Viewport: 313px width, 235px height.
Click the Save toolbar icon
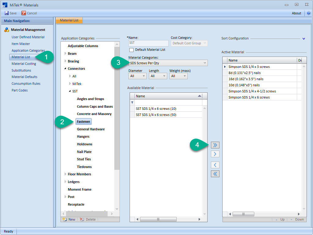[7, 13]
